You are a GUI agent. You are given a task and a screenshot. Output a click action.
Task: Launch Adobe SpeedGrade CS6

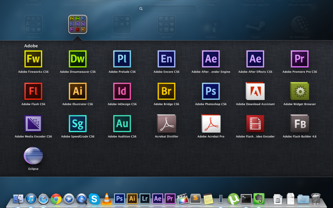pyautogui.click(x=78, y=123)
